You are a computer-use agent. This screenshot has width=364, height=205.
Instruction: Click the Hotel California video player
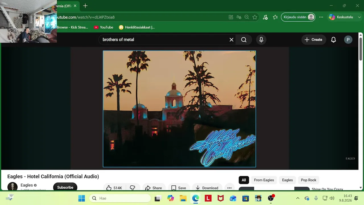[x=179, y=109]
